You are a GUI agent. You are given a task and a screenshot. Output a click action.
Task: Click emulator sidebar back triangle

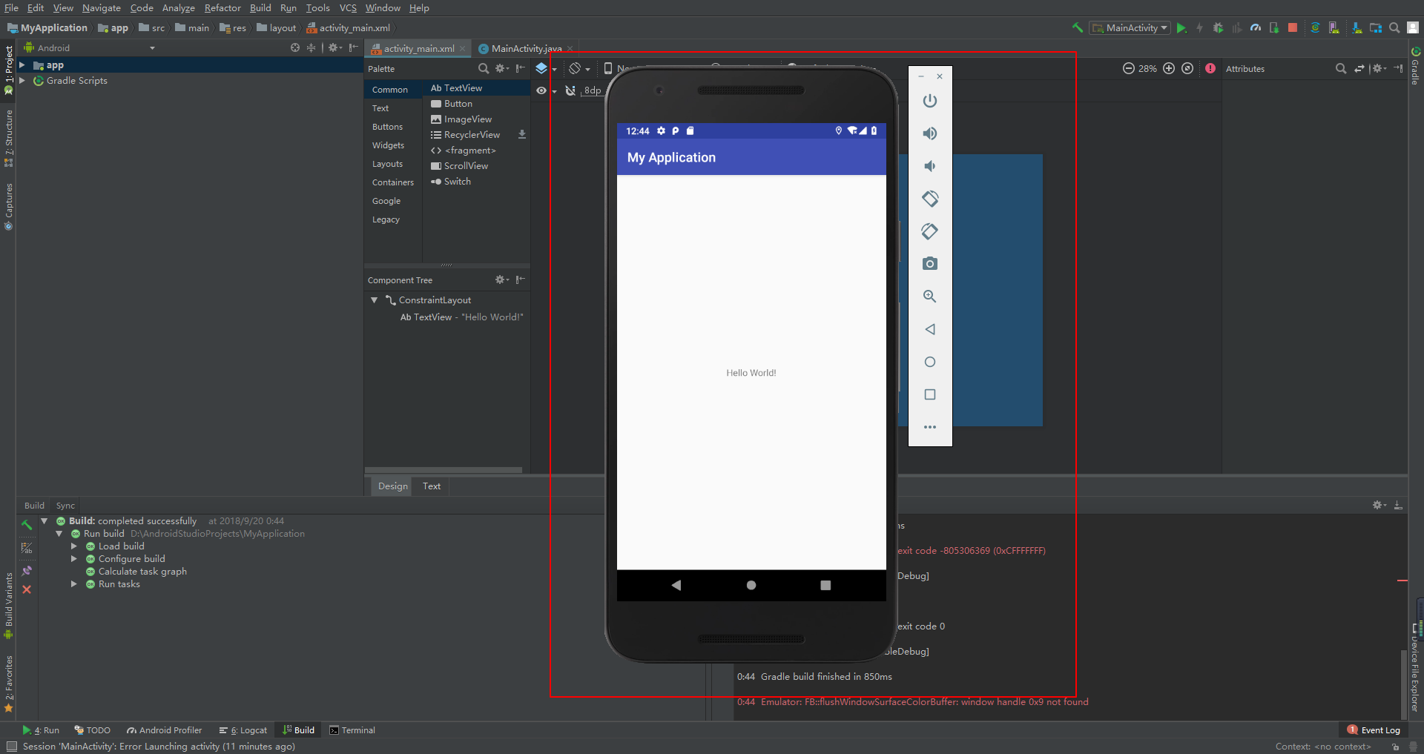tap(930, 329)
